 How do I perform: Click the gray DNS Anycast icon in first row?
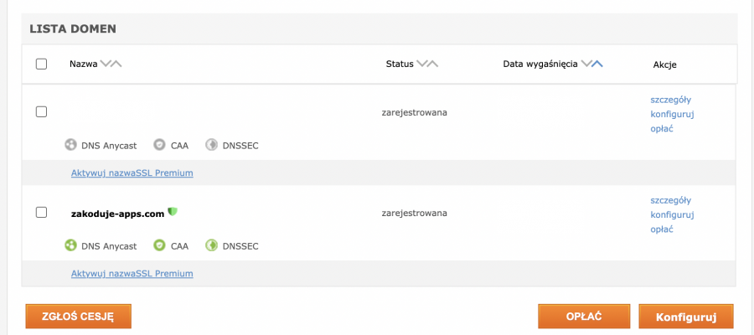(70, 145)
